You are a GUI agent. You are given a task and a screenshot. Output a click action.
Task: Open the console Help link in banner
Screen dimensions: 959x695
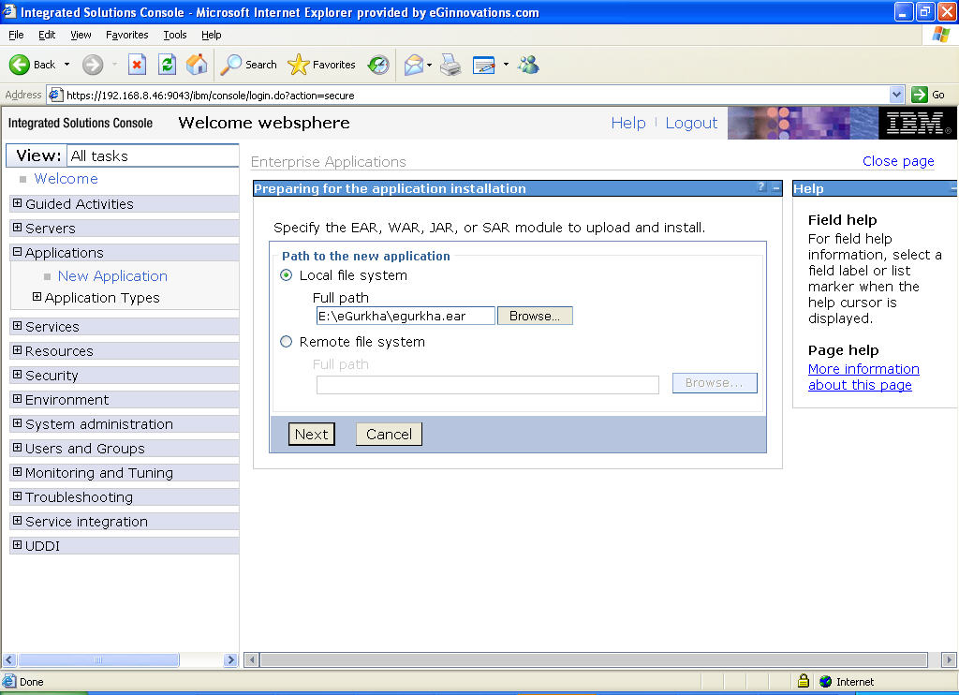pyautogui.click(x=628, y=123)
